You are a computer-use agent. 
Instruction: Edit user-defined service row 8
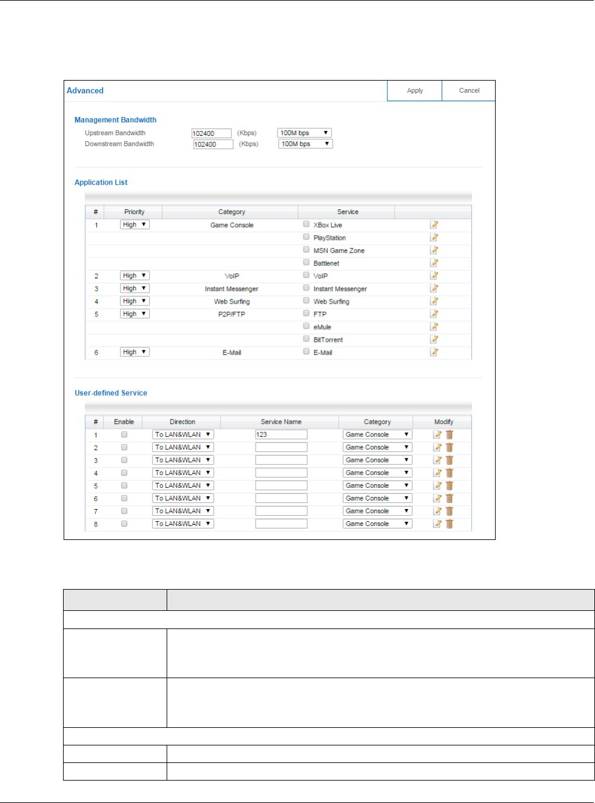437,524
